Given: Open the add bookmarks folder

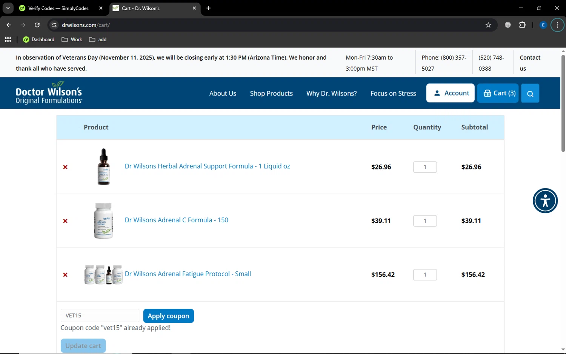Looking at the screenshot, I should pos(98,40).
